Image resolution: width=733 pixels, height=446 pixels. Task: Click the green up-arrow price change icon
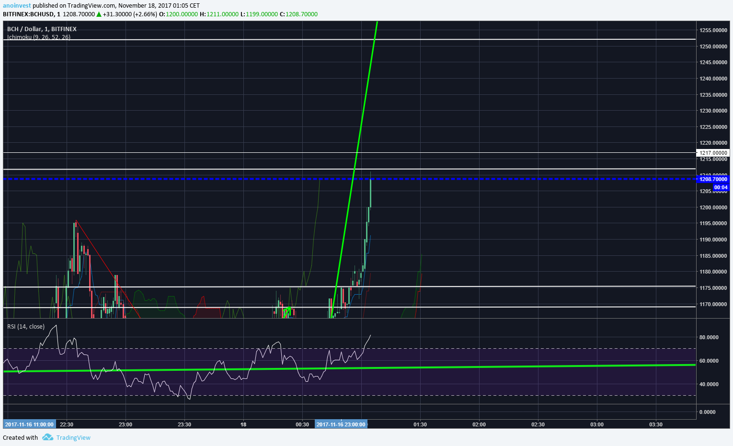pos(99,14)
